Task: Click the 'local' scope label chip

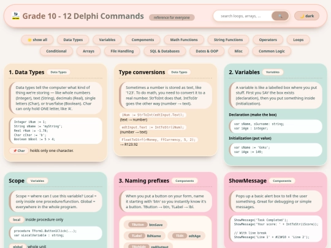Action: 17,220
